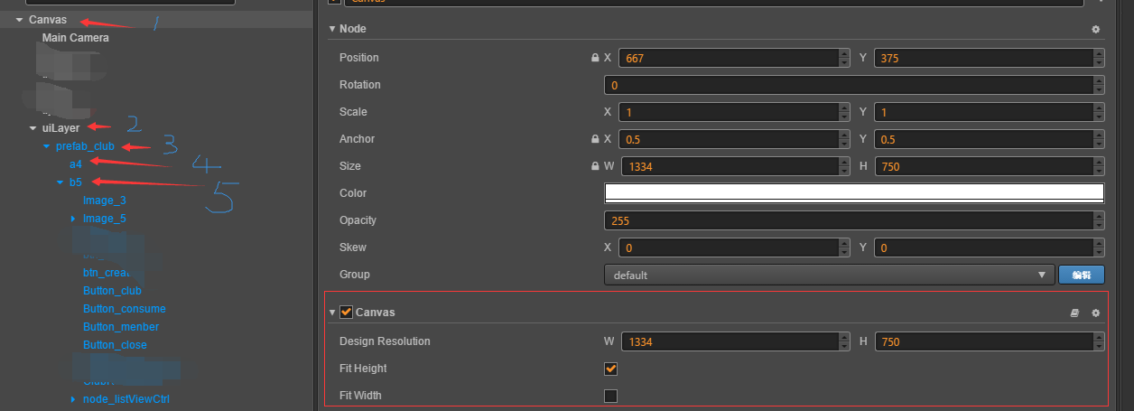Image resolution: width=1134 pixels, height=411 pixels.
Task: Open the Canvas component gear menu
Action: (1096, 313)
